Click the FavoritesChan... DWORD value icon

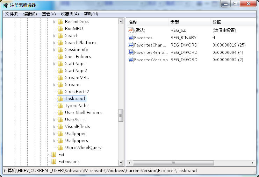[x=130, y=45]
